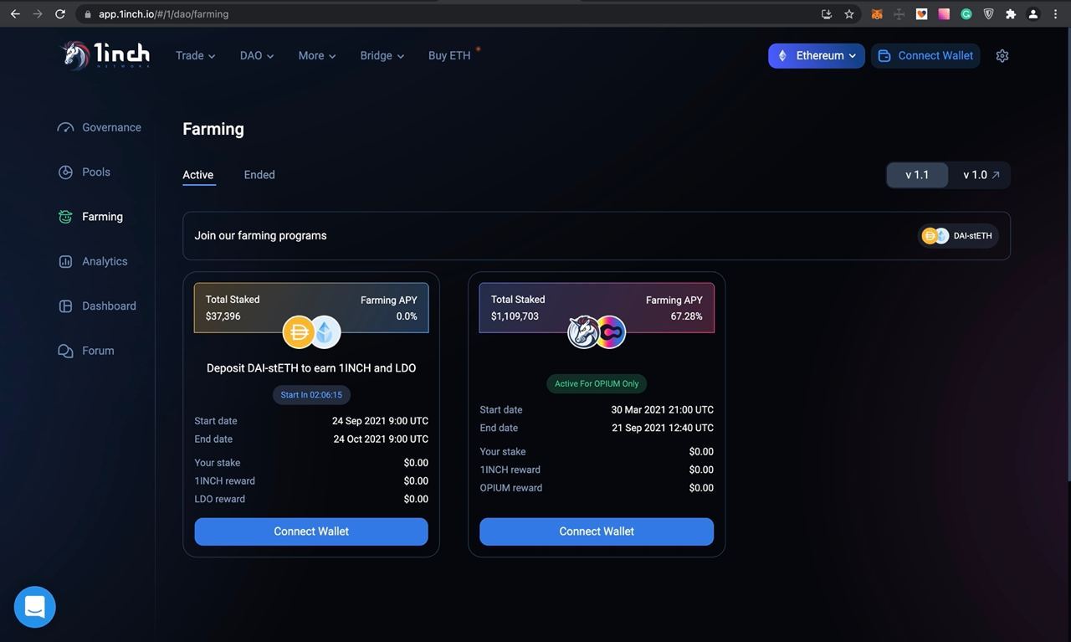Open the Grammarly extension icon
This screenshot has height=642, width=1071.
click(x=966, y=14)
